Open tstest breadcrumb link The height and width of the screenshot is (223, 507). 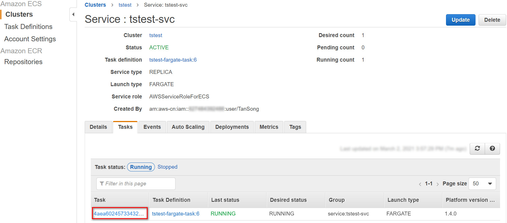click(x=125, y=5)
